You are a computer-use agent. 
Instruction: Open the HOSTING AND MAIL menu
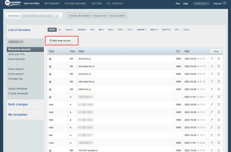point(75,3)
